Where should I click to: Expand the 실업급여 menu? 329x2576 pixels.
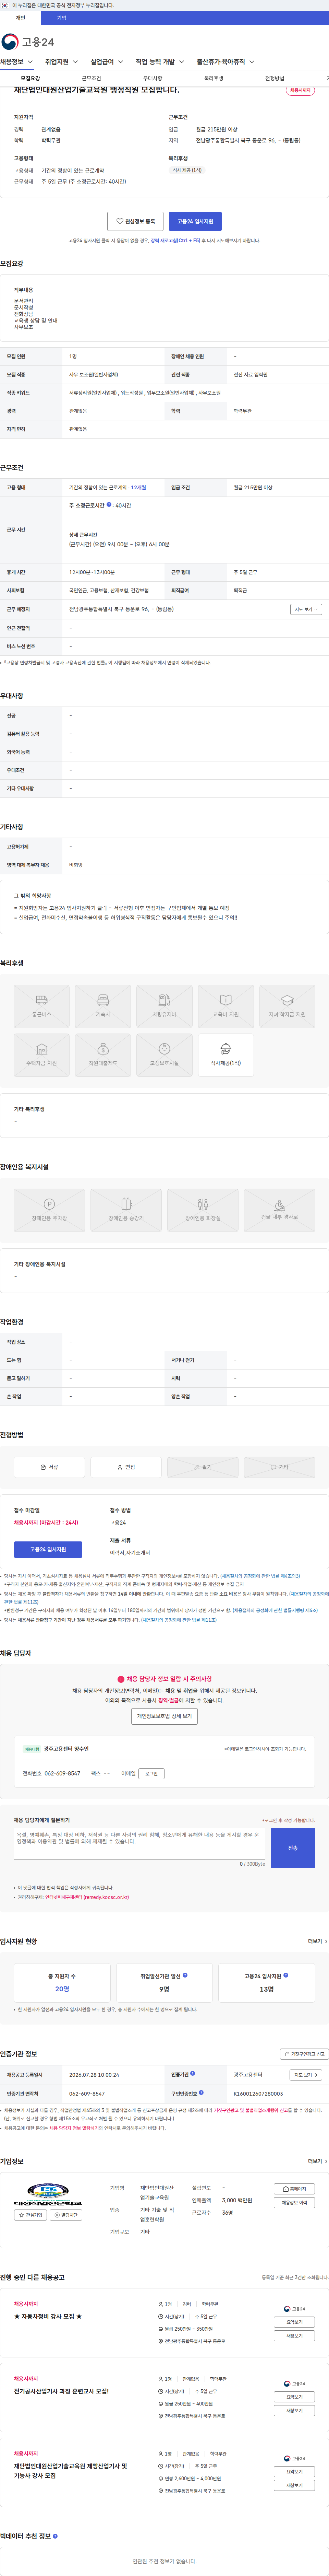pos(107,62)
